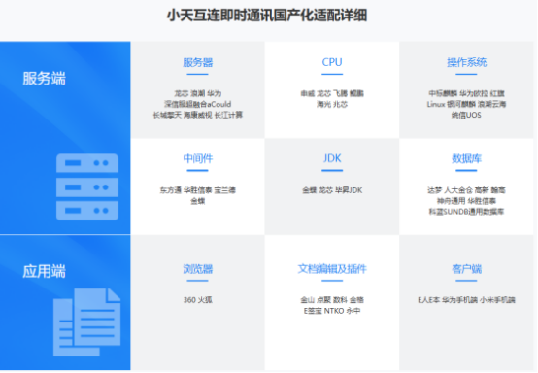Select the JDK heading

pyautogui.click(x=332, y=158)
